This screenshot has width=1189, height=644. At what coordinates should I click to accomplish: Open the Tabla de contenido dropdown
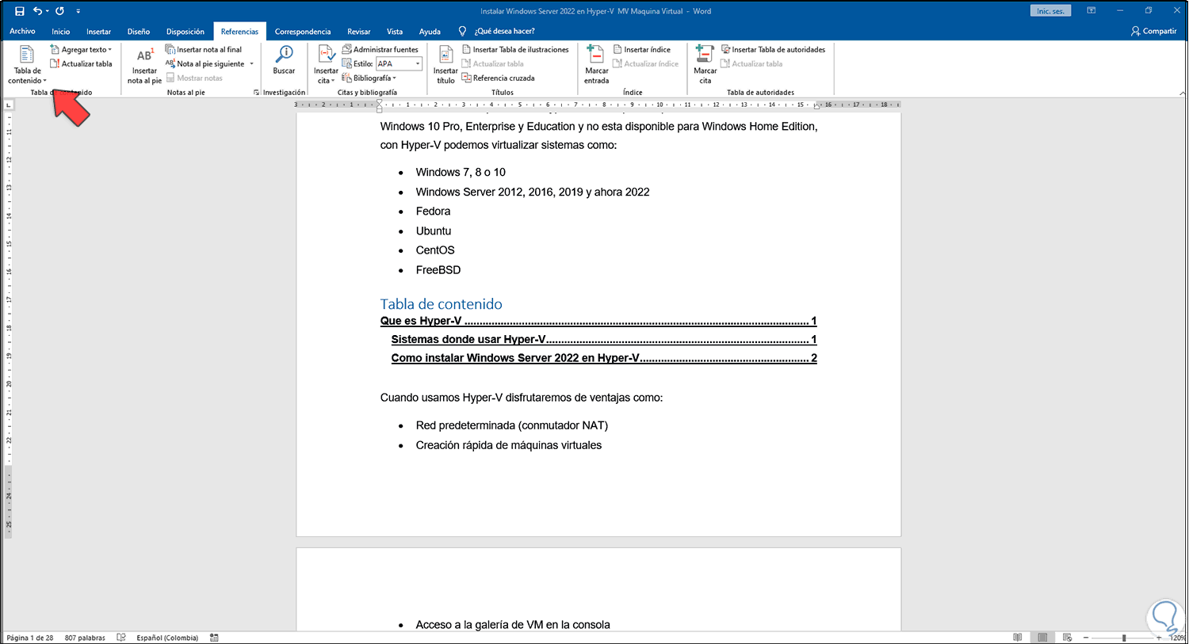point(28,64)
